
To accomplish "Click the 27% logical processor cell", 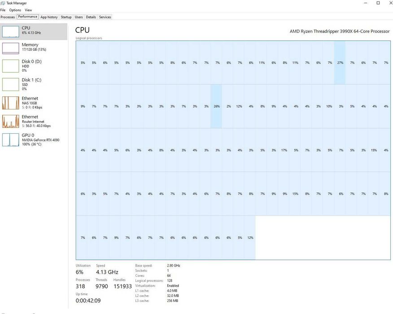I will click(x=340, y=63).
